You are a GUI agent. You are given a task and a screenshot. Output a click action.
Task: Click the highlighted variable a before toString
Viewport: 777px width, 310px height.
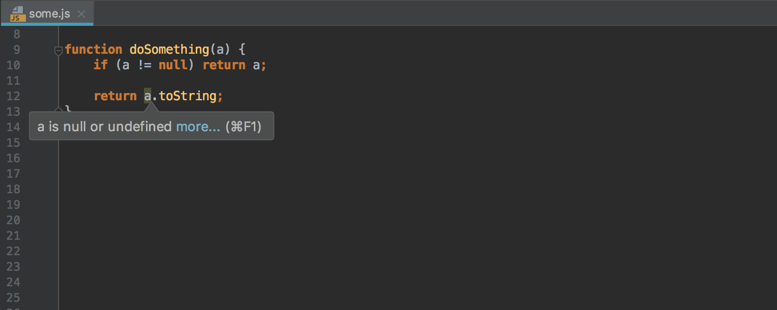point(148,96)
